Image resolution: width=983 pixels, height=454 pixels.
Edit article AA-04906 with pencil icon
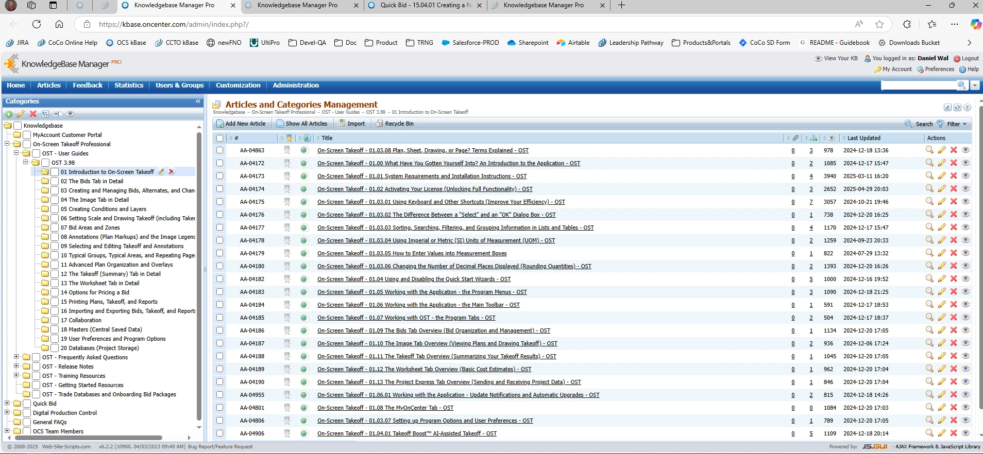(942, 433)
